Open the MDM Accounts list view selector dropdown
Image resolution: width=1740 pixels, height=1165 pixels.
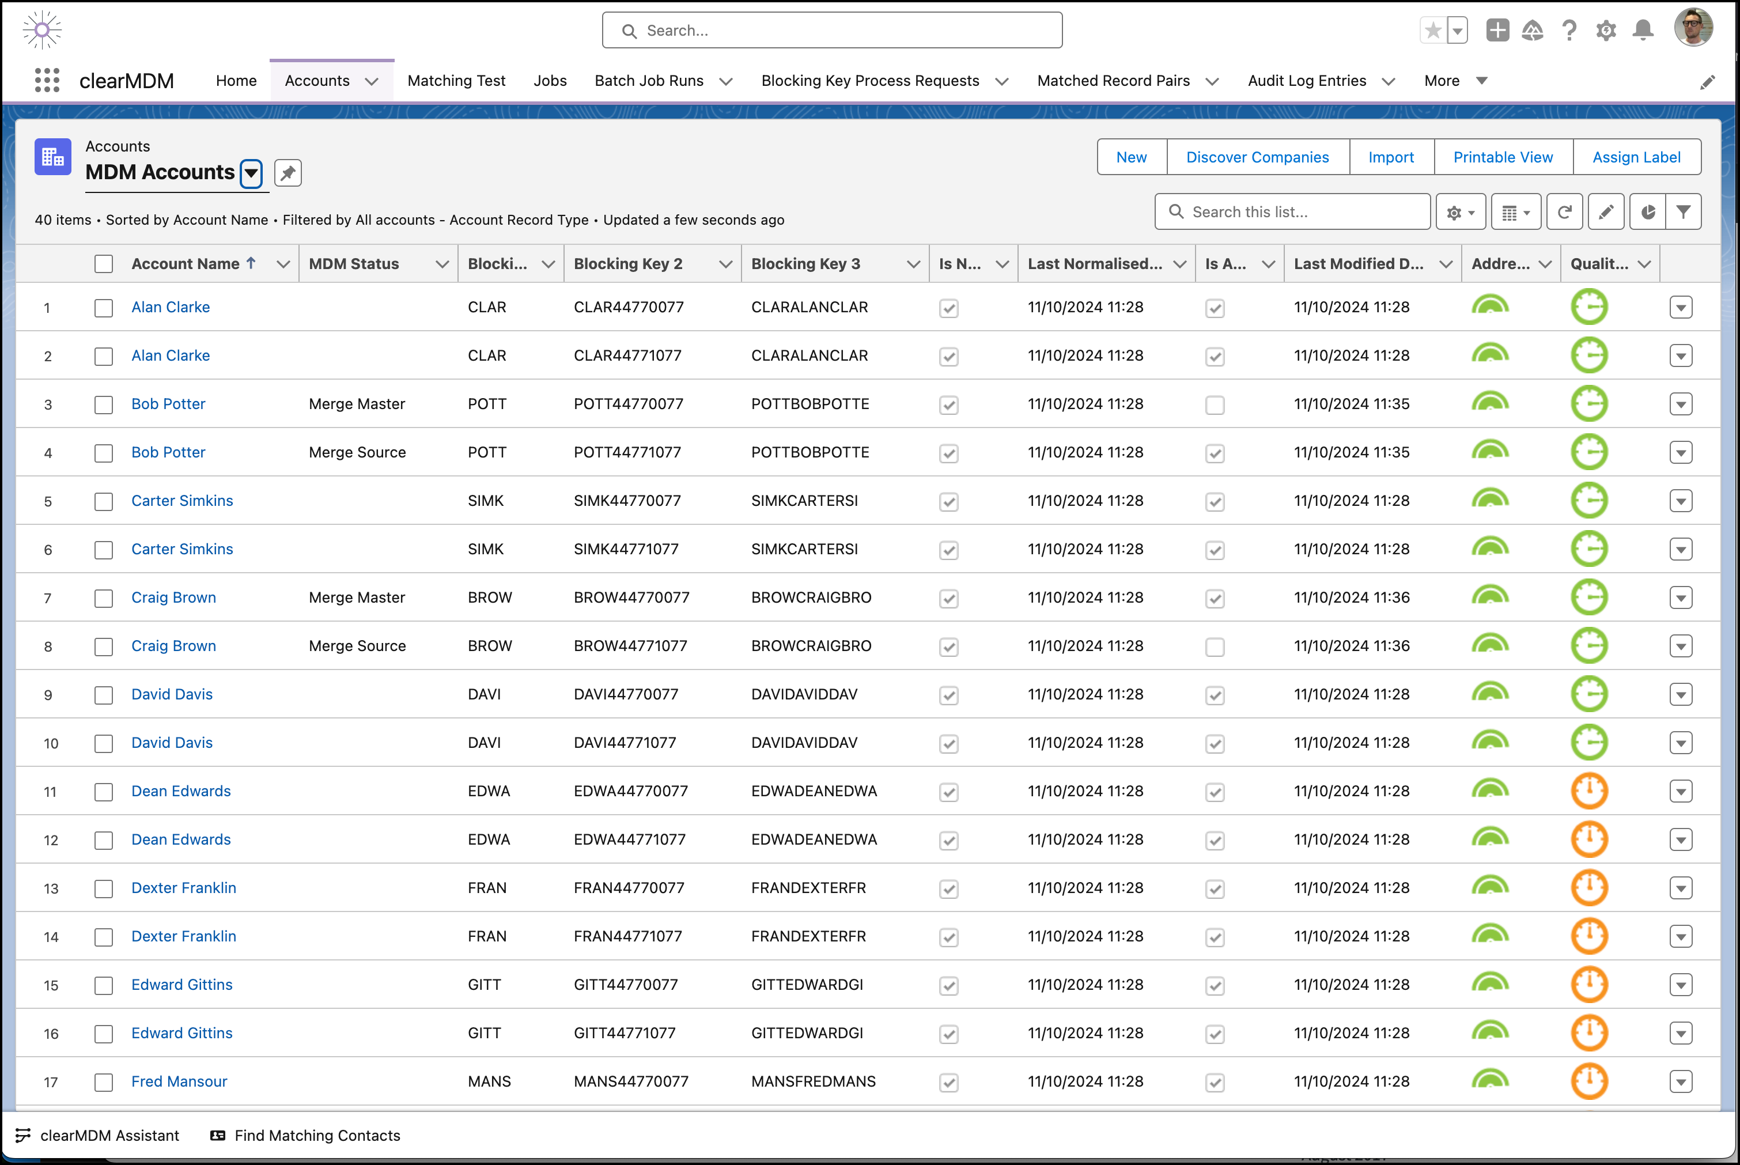coord(251,172)
